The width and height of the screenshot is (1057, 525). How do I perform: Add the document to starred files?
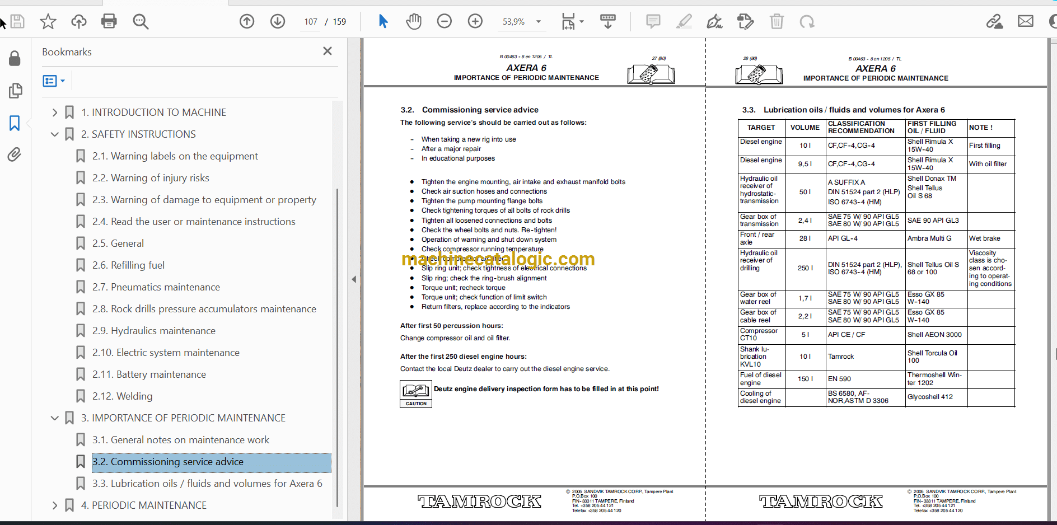point(48,22)
